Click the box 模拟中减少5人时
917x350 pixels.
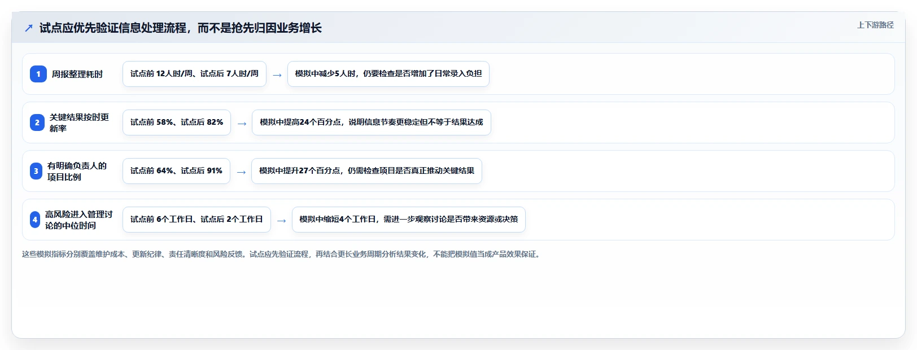click(388, 74)
